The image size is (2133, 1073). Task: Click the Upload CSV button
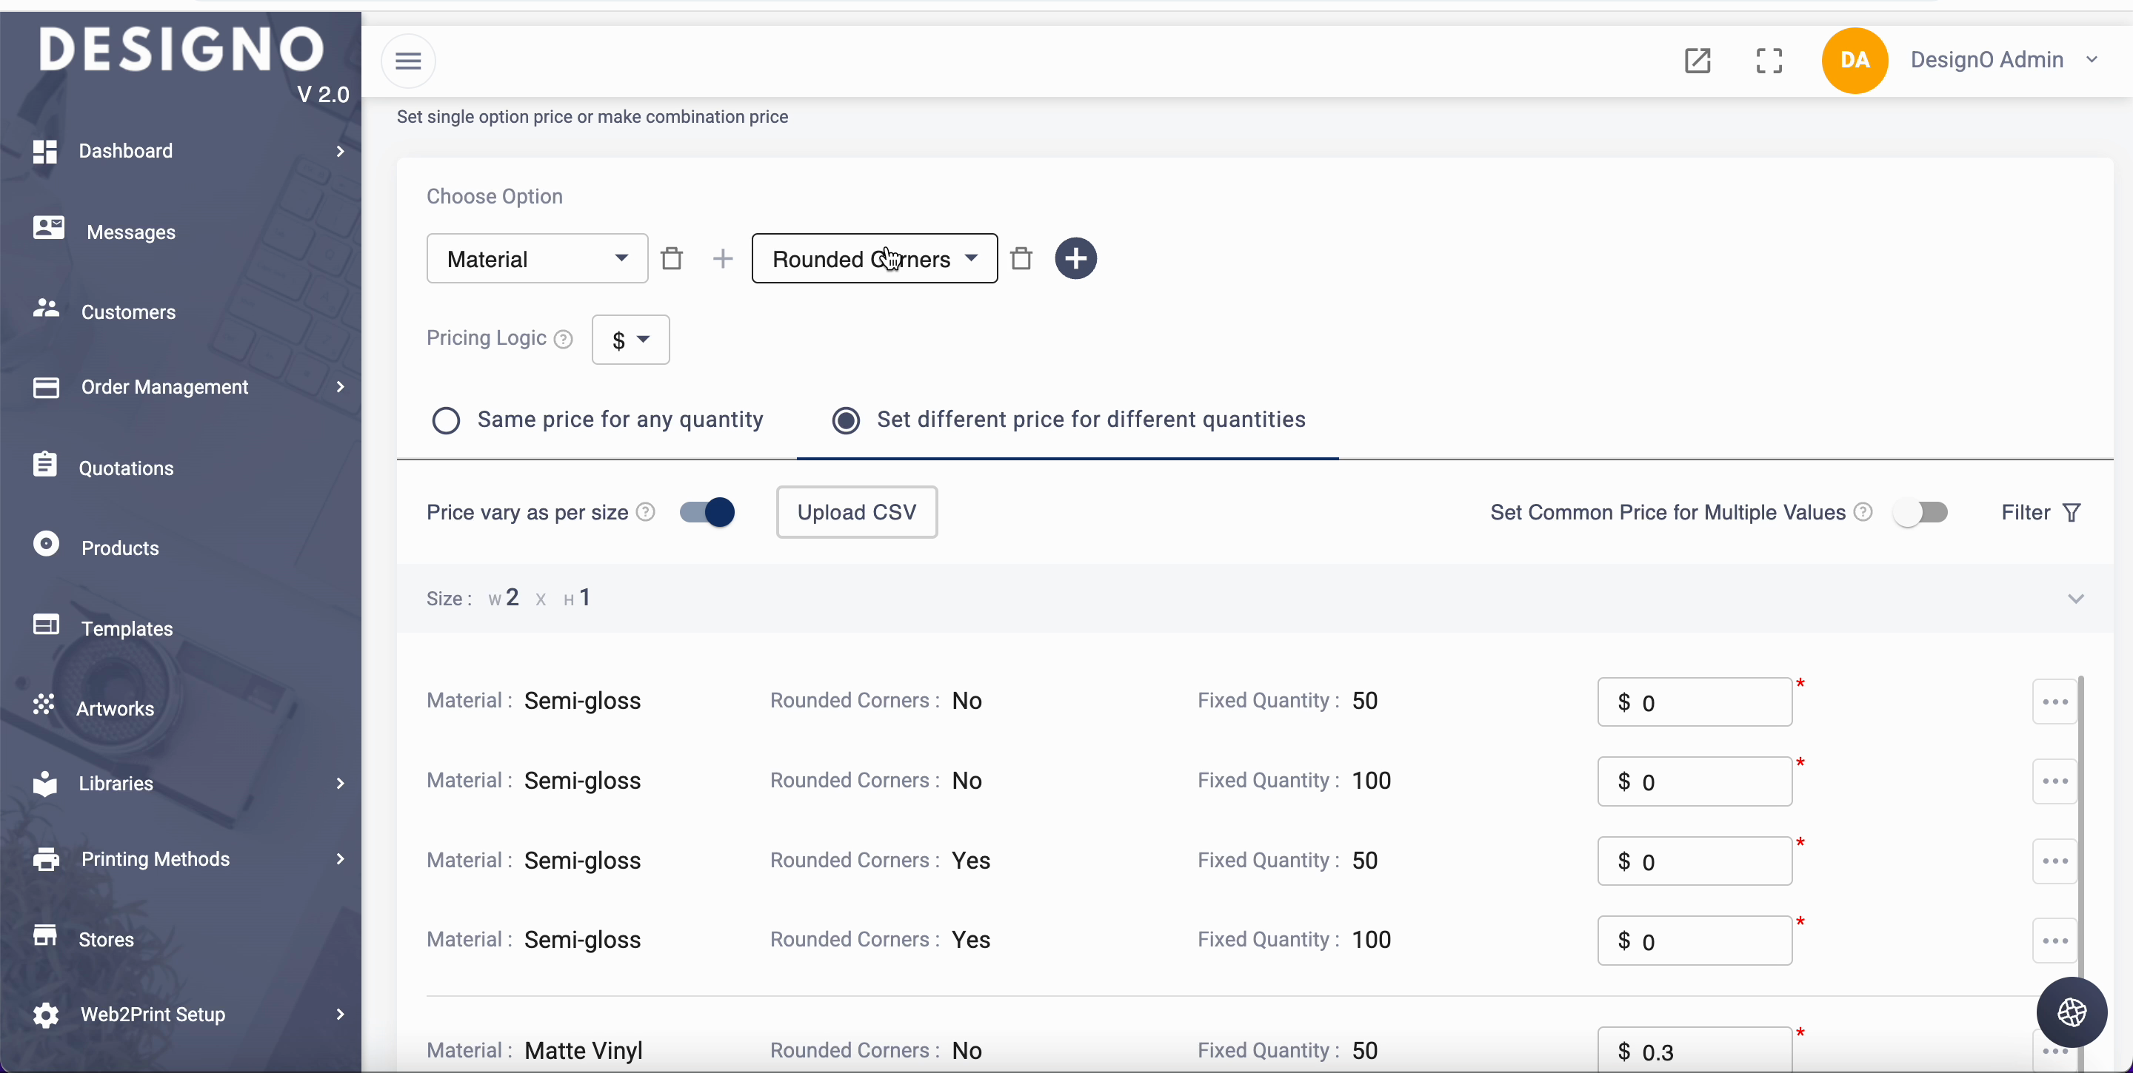856,512
